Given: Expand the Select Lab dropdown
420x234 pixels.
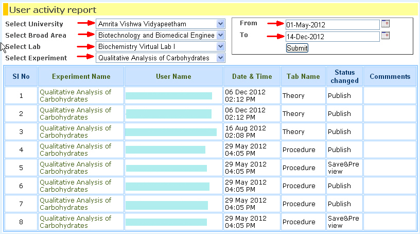Looking at the screenshot, I should 221,46.
